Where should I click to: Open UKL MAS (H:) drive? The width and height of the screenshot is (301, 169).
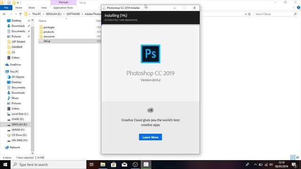tap(19, 140)
